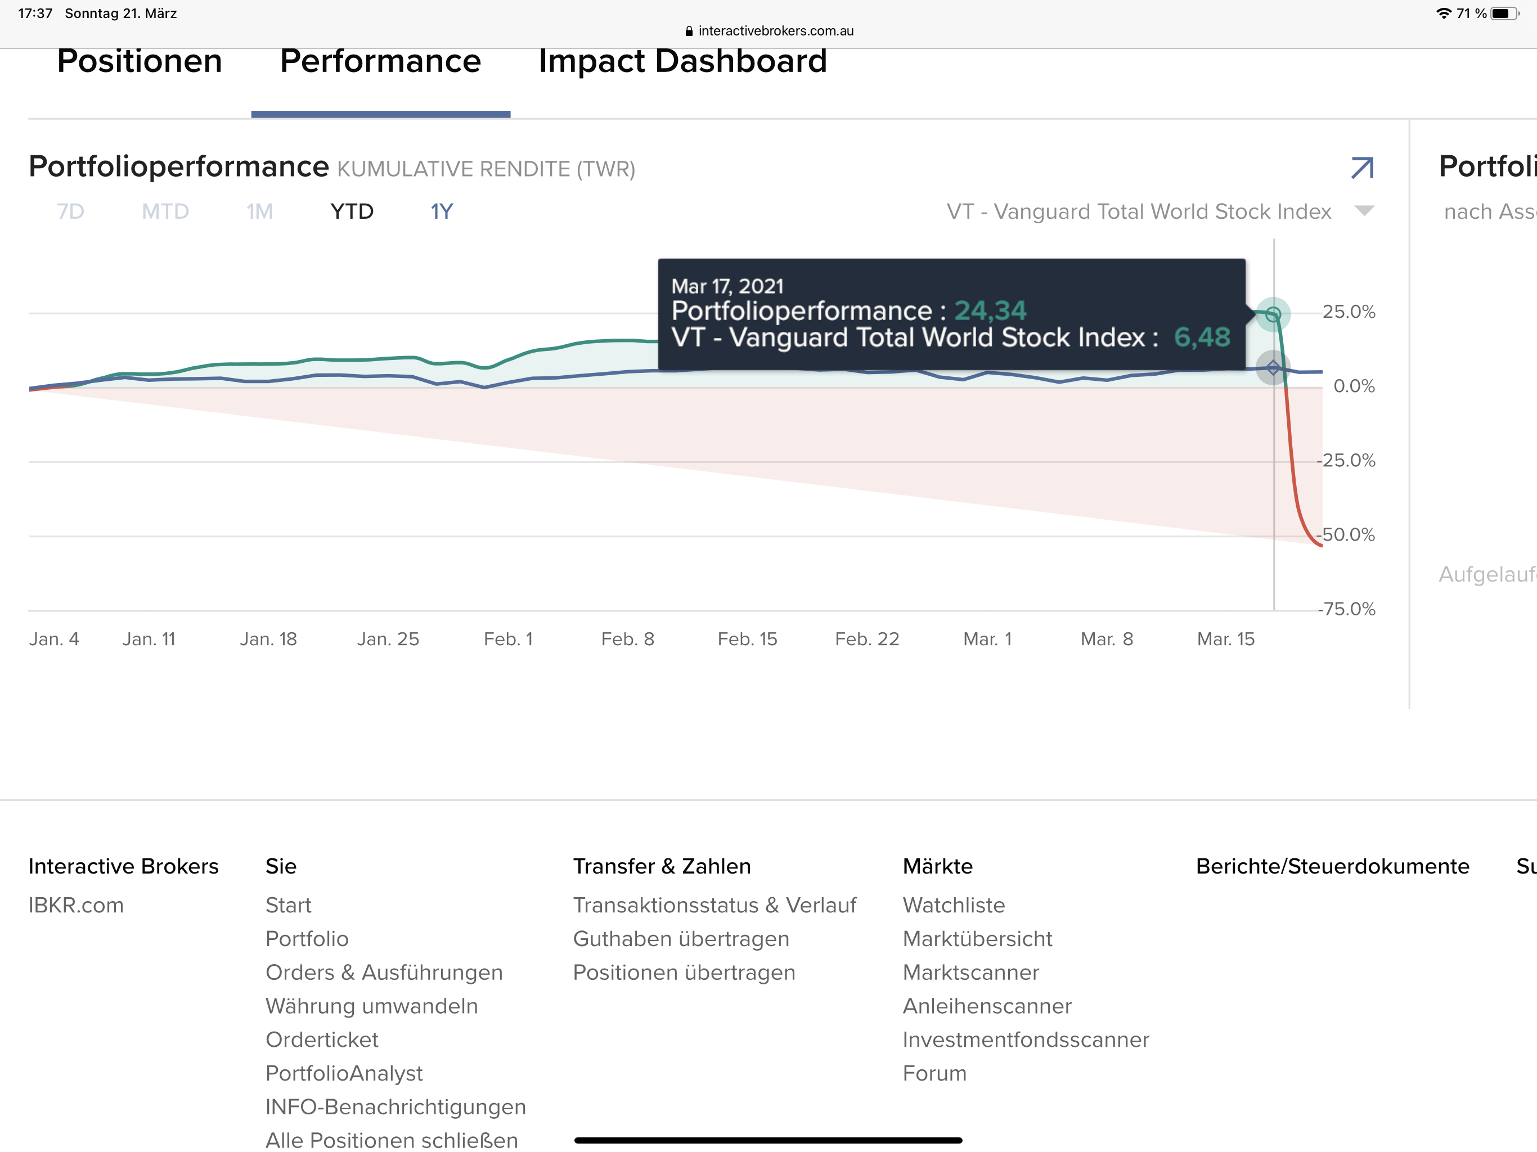Select the 1M time range

pos(259,211)
